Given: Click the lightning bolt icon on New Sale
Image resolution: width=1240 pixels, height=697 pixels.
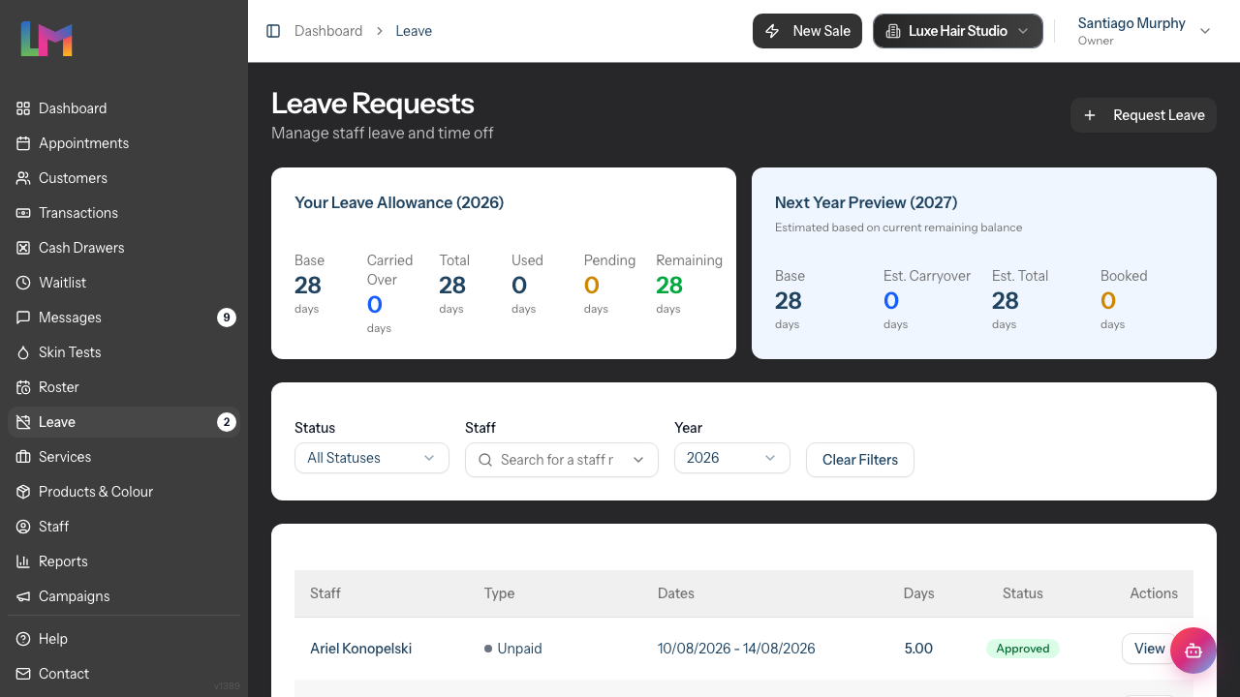Looking at the screenshot, I should (772, 31).
